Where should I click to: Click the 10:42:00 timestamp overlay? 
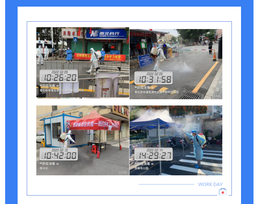59,154
